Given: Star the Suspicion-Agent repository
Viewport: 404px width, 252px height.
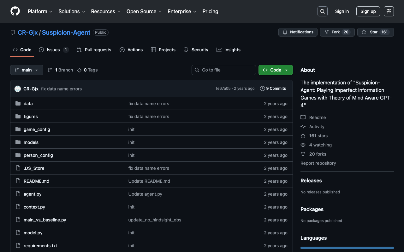Looking at the screenshot, I should tap(370, 32).
